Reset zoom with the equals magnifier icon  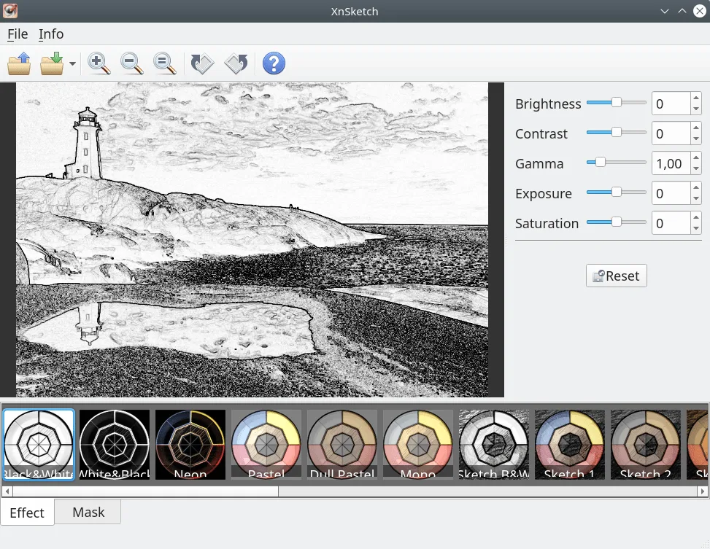click(165, 63)
